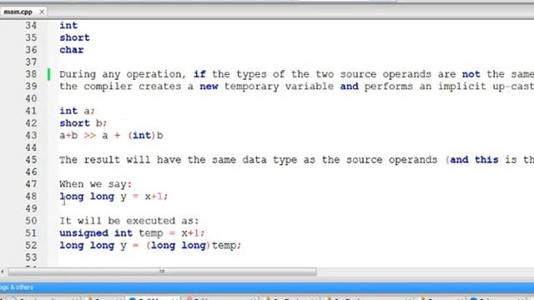
Task: Switch to the main.cpp editor tab
Action: pyautogui.click(x=18, y=12)
